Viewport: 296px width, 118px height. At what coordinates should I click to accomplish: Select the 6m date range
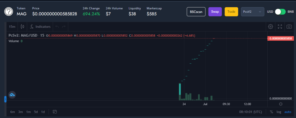pos(12,112)
